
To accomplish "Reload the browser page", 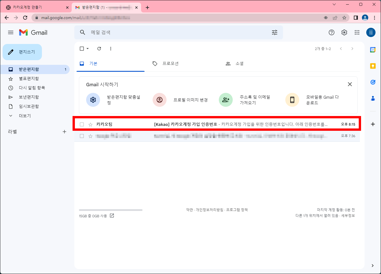I will coord(25,18).
